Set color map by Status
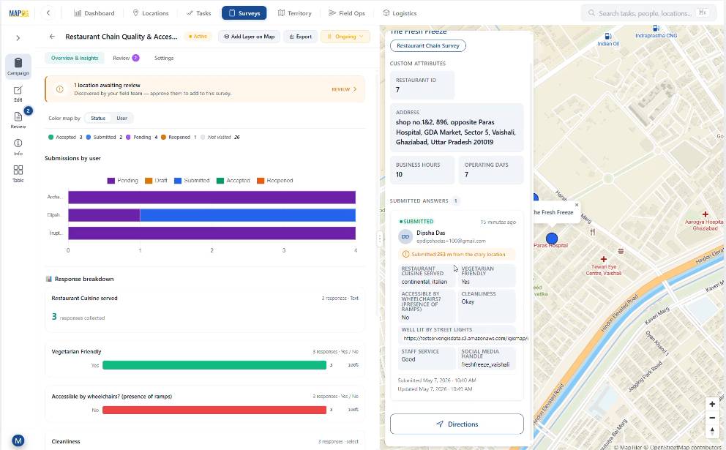The image size is (726, 450). point(97,119)
